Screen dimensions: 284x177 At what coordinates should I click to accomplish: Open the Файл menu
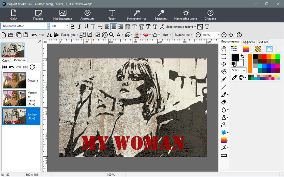coord(14,15)
